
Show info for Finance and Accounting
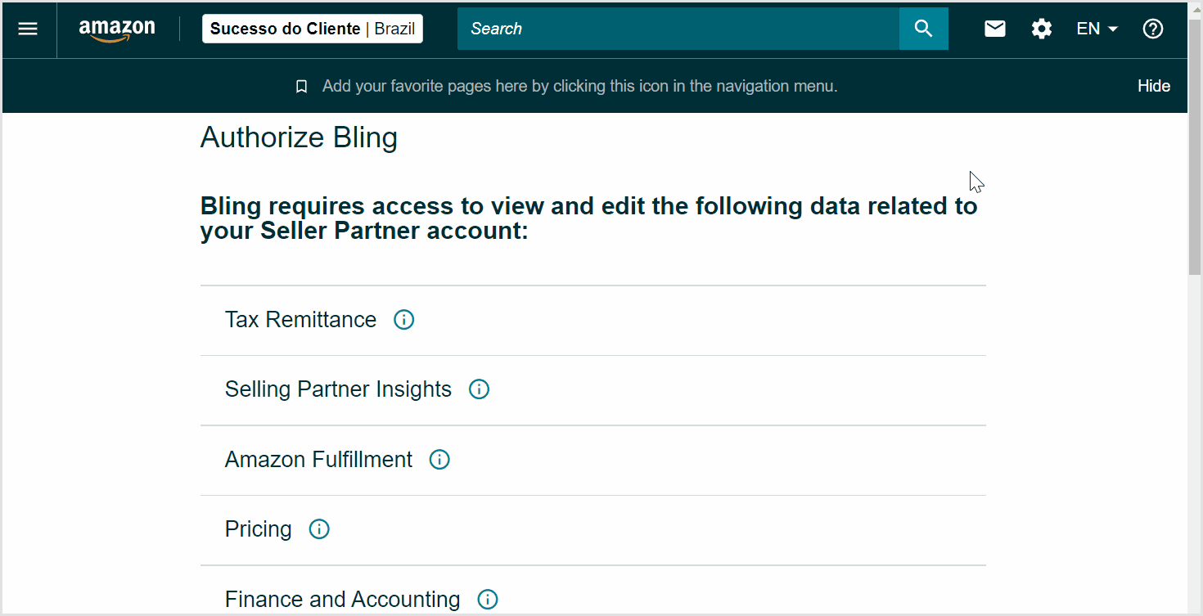click(487, 600)
